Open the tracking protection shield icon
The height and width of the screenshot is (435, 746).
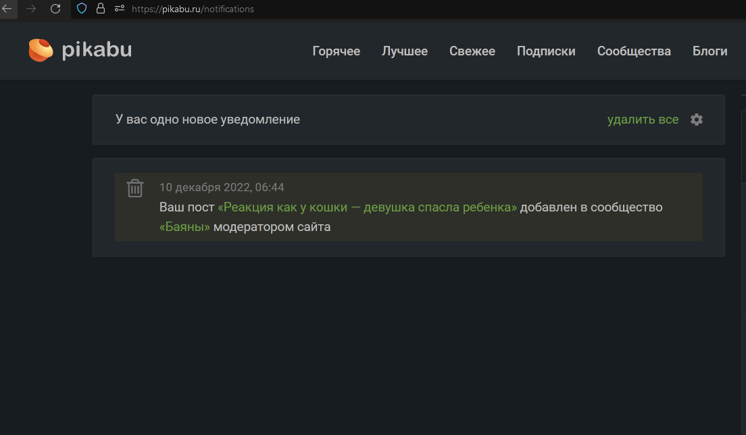tap(82, 9)
